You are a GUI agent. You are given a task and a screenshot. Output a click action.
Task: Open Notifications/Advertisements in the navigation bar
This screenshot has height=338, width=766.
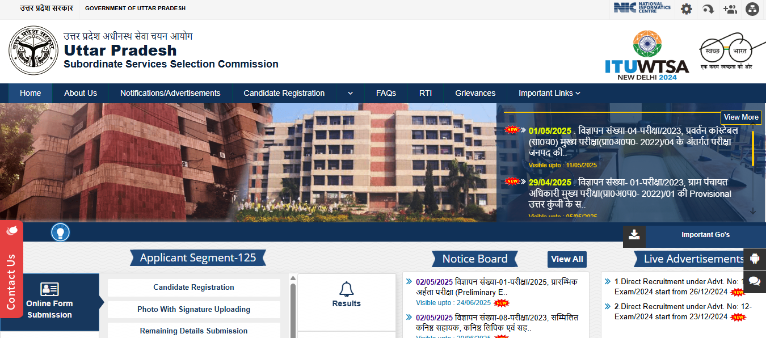[170, 93]
